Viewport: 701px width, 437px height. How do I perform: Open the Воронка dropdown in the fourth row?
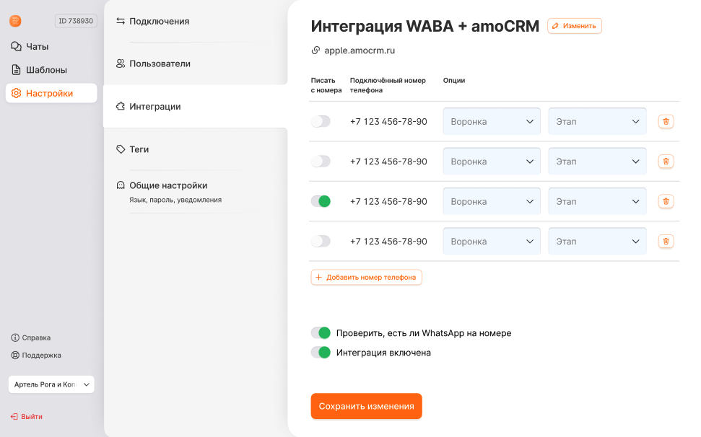coord(492,241)
